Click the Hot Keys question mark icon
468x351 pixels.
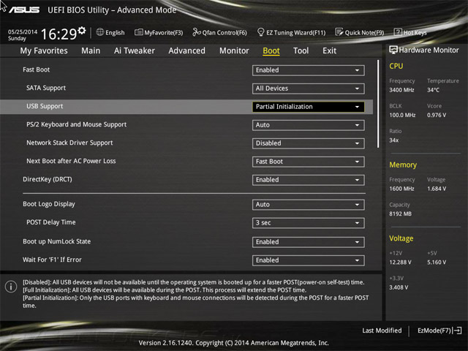pyautogui.click(x=398, y=32)
